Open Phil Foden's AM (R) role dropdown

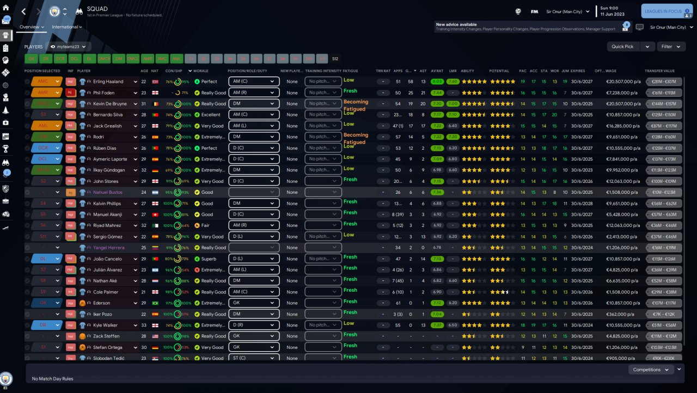pos(254,93)
